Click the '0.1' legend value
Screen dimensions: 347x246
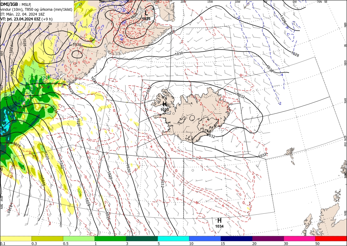2,244
